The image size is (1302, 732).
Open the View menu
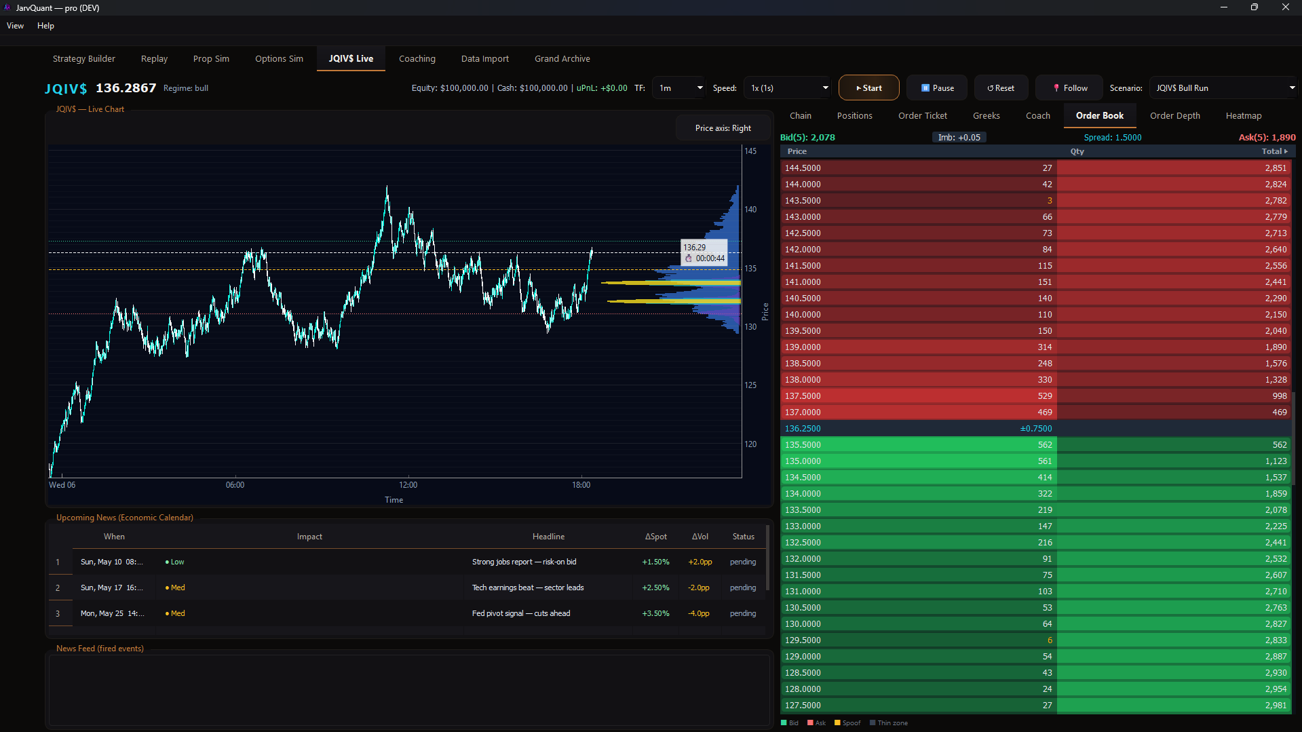15,26
